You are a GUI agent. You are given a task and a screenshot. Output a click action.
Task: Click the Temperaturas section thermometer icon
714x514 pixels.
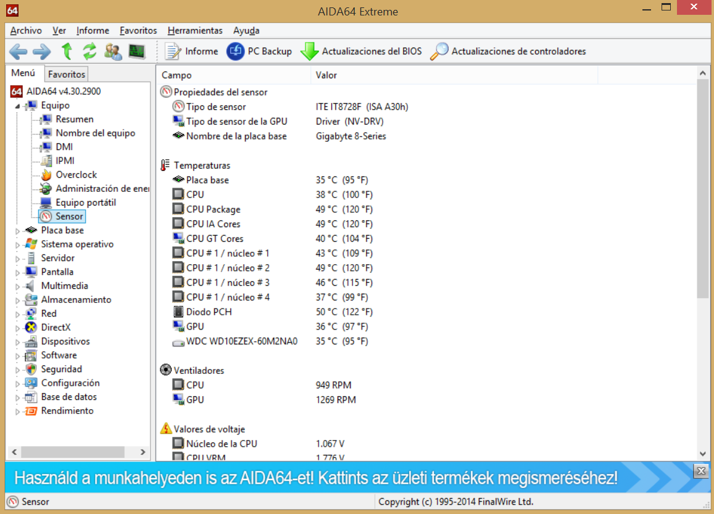(165, 165)
